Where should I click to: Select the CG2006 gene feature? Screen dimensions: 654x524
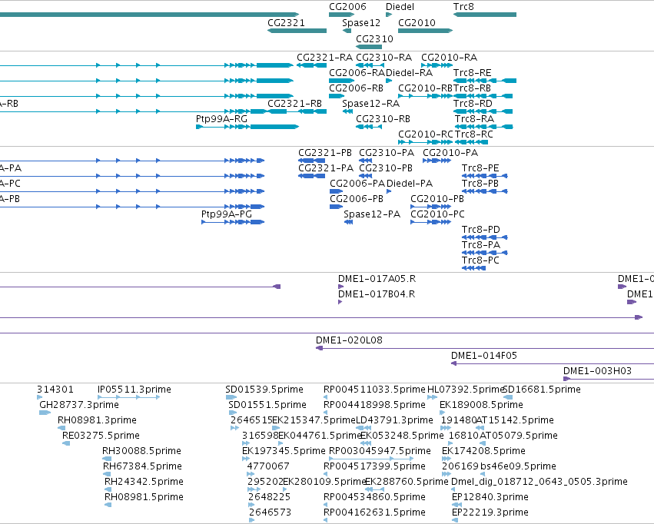coord(341,15)
